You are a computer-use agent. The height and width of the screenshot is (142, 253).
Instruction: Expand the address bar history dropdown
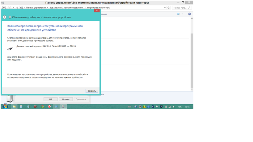click(x=165, y=8)
